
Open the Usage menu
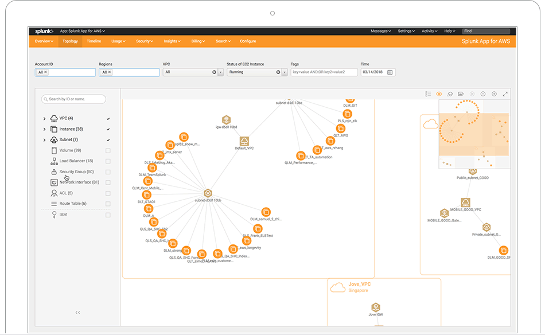coord(119,41)
